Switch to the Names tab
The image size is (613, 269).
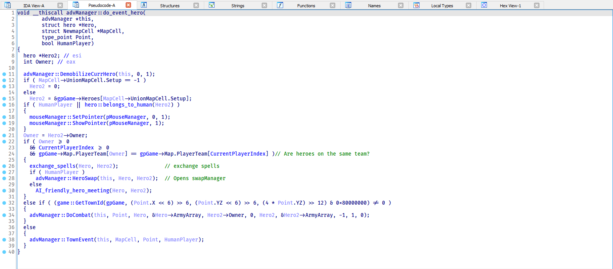pyautogui.click(x=374, y=6)
